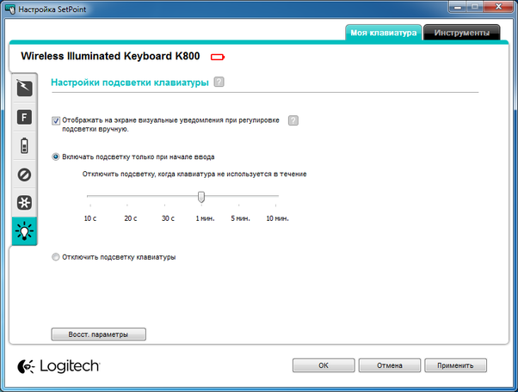Image resolution: width=518 pixels, height=392 pixels.
Task: Switch to the 'Моя клавиатура' tab
Action: pos(384,33)
